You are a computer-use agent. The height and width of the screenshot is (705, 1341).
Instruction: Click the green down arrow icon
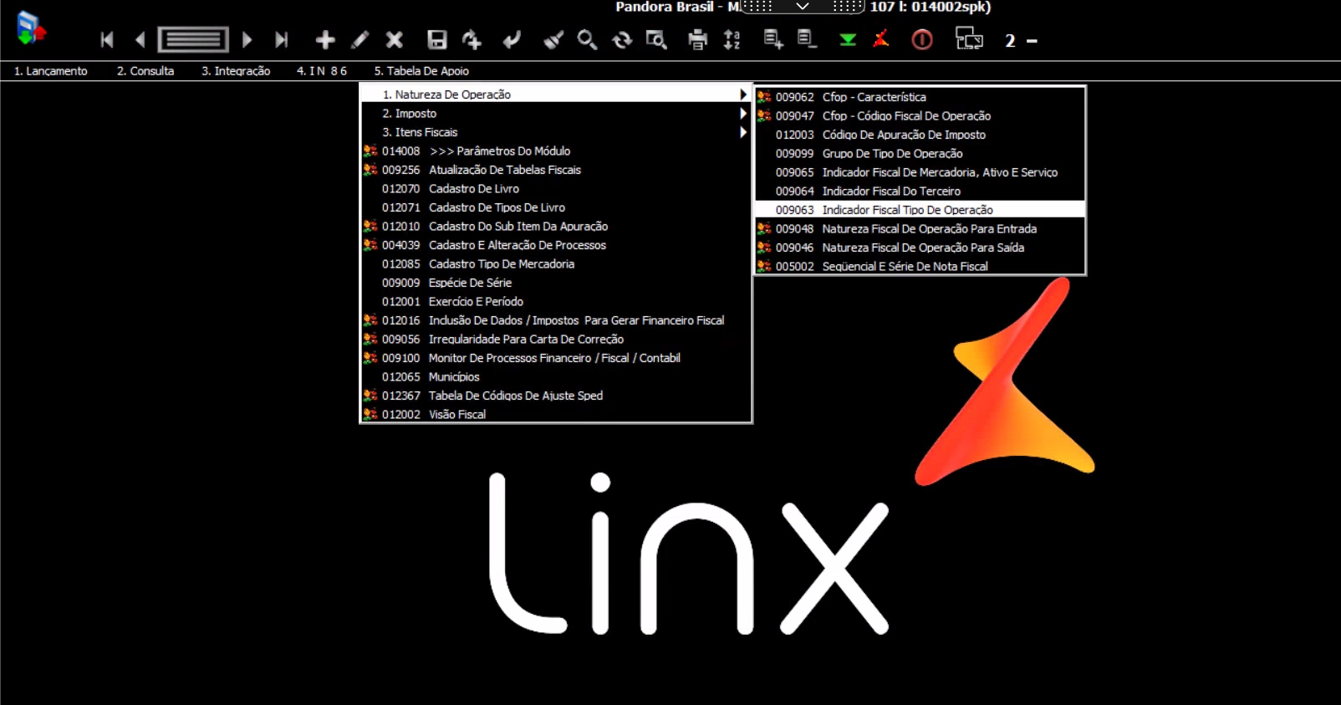click(848, 39)
